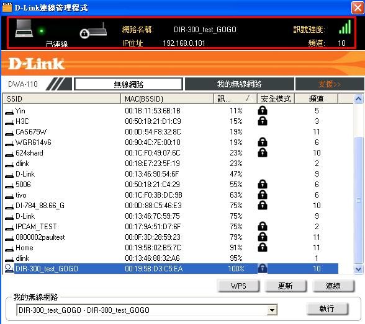This screenshot has height=324, width=365.
Task: Switch to the 無線網路 tab
Action: tap(128, 84)
